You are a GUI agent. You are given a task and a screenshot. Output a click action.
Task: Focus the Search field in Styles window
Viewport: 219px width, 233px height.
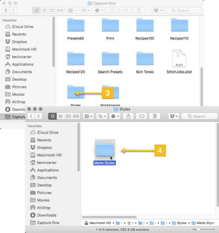pos(199,116)
